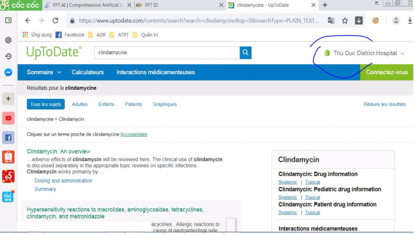Screen dimensions: 414x235
Task: Add a new sidebar shortcut with plus
Action: [8, 99]
